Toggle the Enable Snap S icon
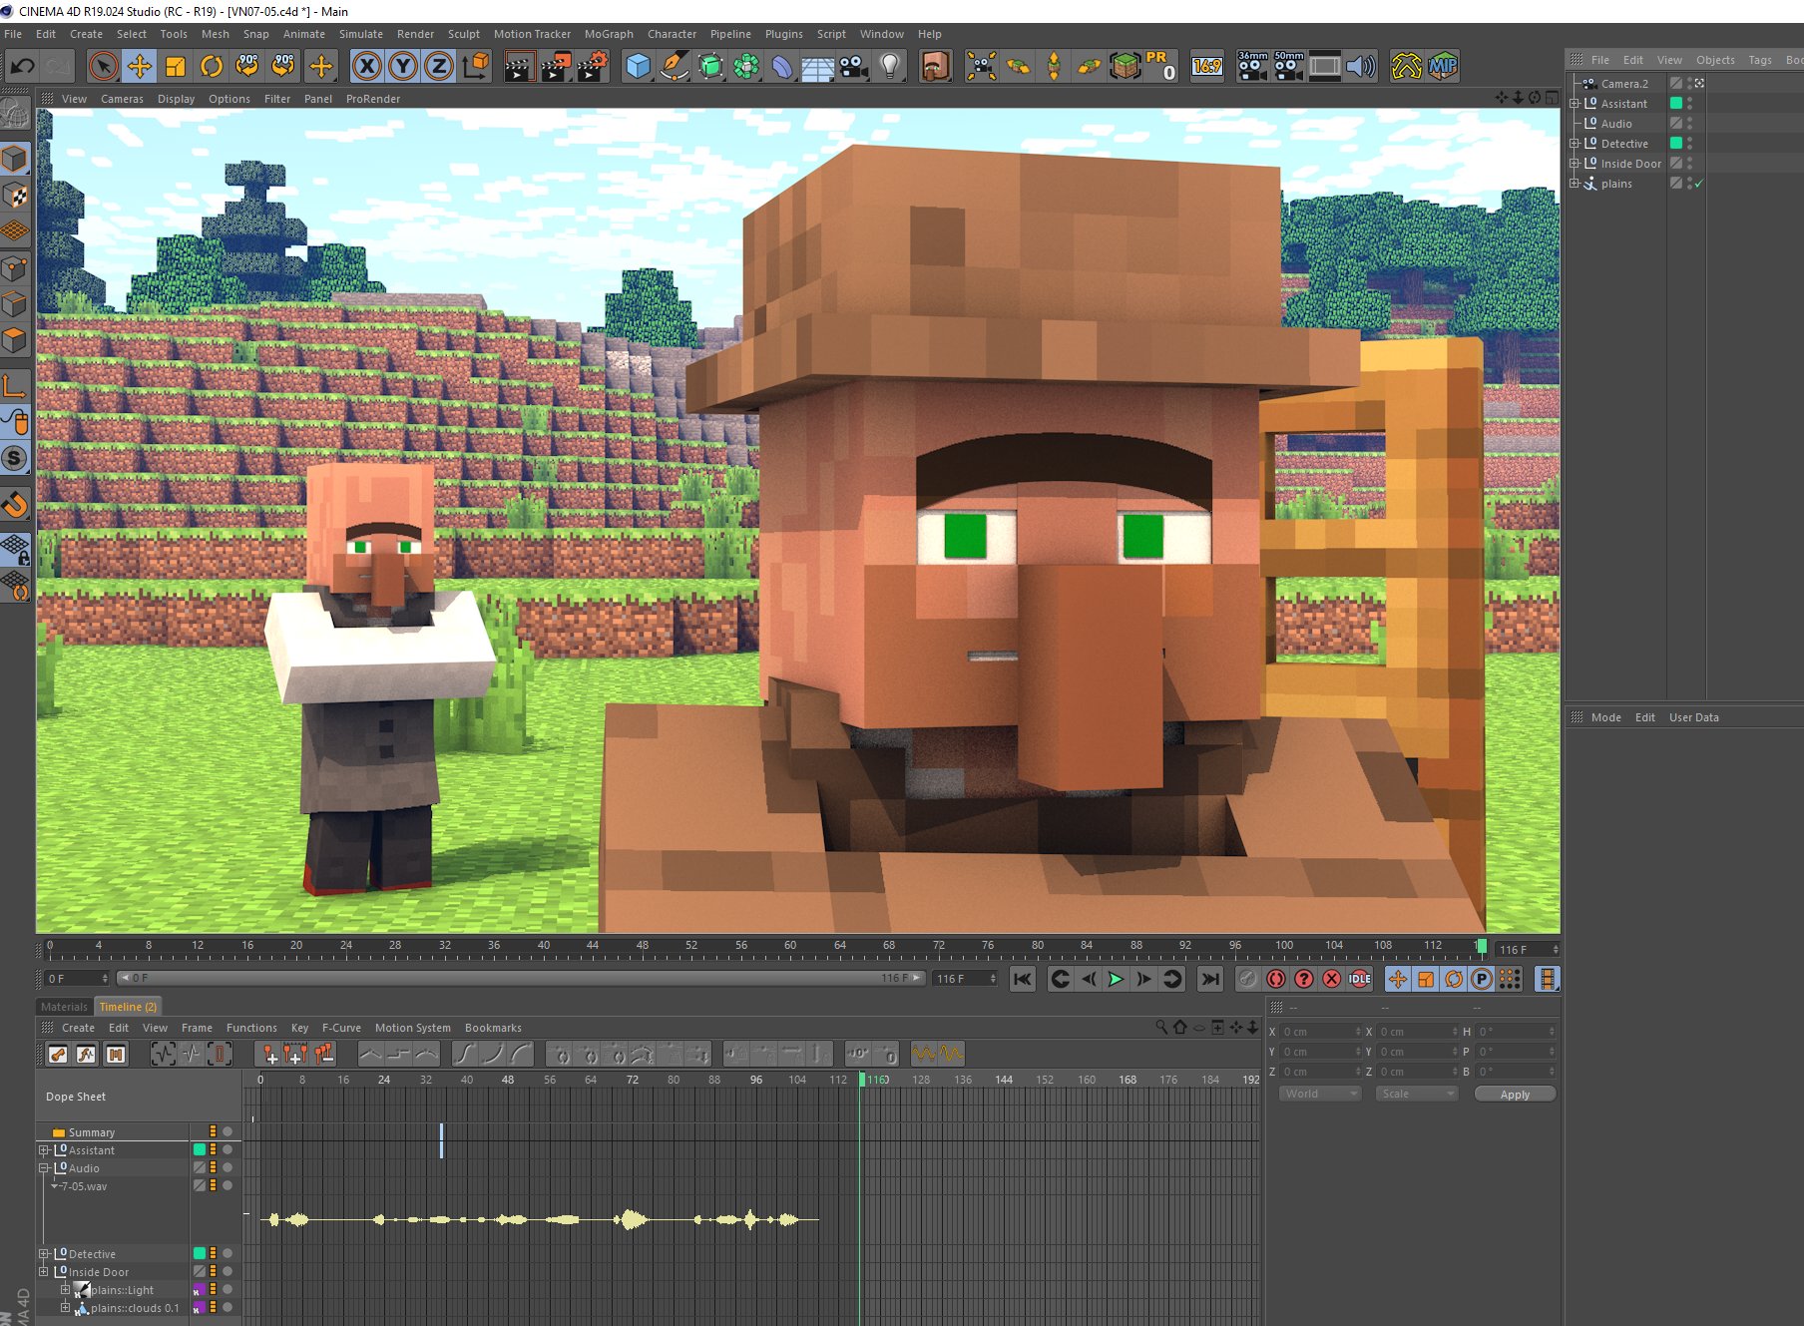The height and width of the screenshot is (1326, 1804). tap(15, 458)
